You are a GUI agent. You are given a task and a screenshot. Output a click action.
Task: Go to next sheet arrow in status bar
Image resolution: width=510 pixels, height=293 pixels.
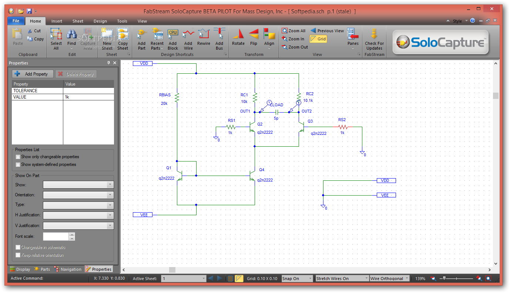point(220,278)
